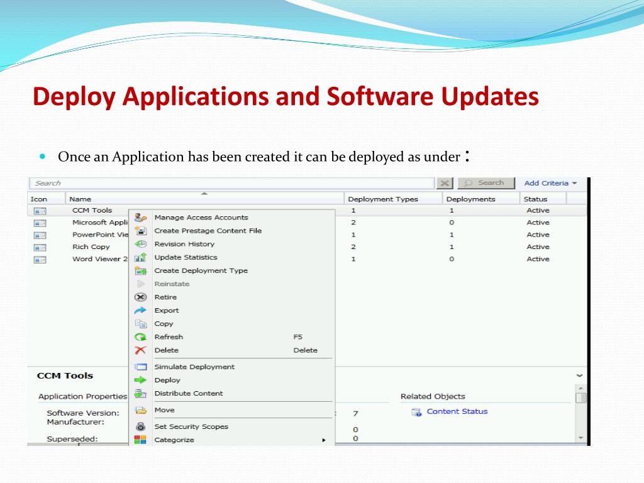Screen dimensions: 644x483
Task: Click the Word Viewer row icon
Action: click(40, 260)
